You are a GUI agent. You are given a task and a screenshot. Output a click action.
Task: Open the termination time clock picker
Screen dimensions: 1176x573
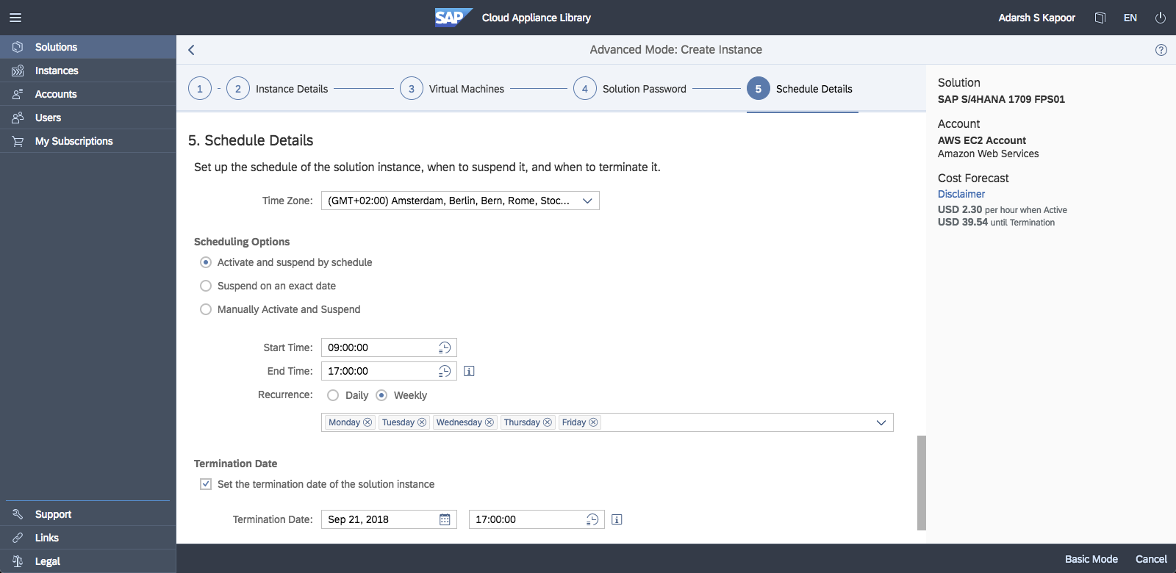pos(592,519)
